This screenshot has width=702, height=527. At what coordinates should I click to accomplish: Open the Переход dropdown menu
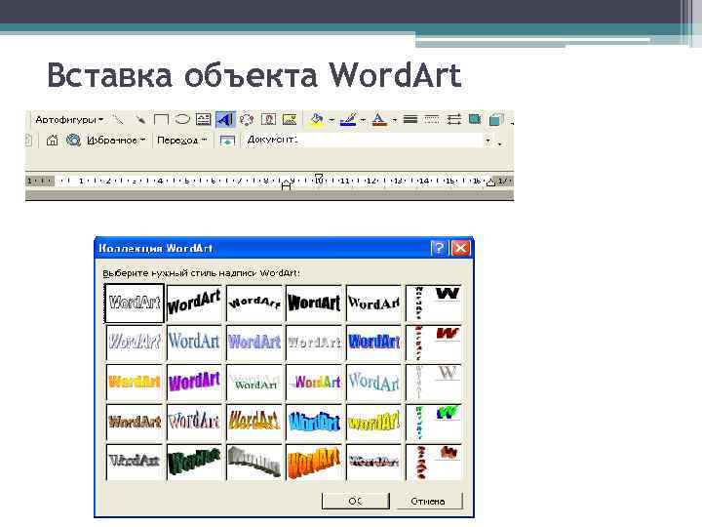pos(181,141)
